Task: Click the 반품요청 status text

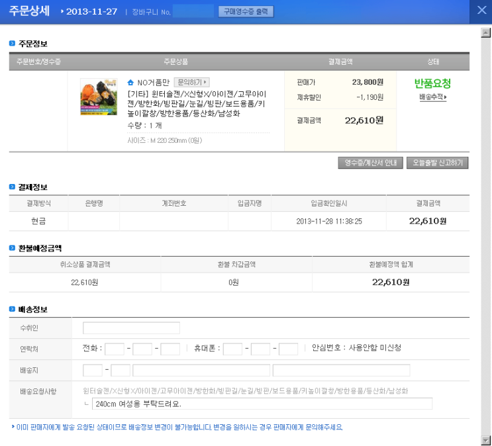Action: point(432,83)
